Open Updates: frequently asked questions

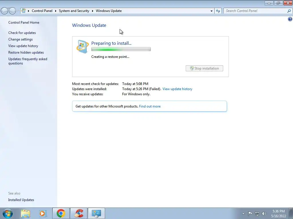pyautogui.click(x=28, y=61)
